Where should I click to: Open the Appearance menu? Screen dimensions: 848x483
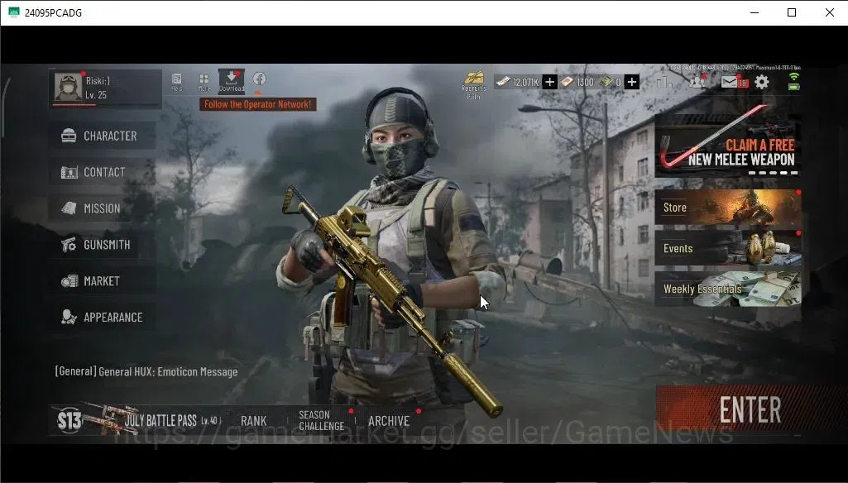tap(103, 317)
